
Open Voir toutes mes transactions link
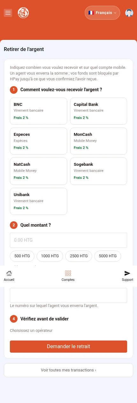click(68, 370)
